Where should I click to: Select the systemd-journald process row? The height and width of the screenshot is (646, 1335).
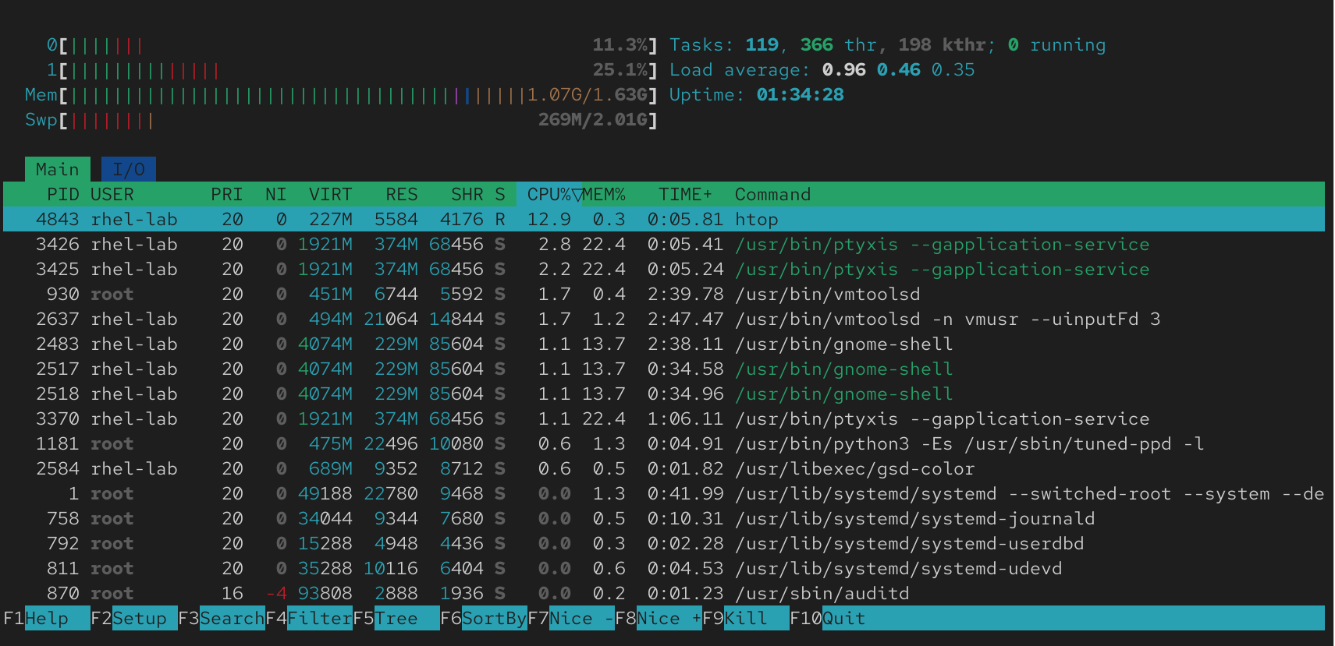coord(664,518)
